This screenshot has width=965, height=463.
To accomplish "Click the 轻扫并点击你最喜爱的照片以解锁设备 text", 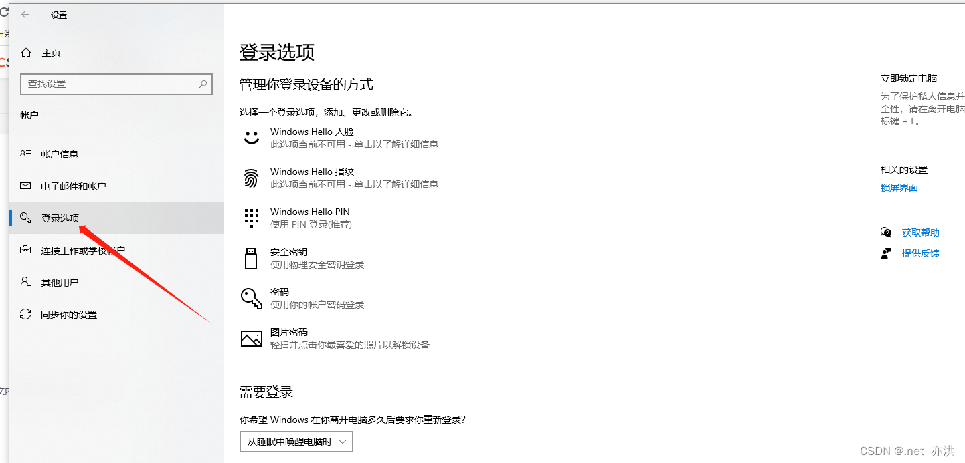I will [x=350, y=345].
